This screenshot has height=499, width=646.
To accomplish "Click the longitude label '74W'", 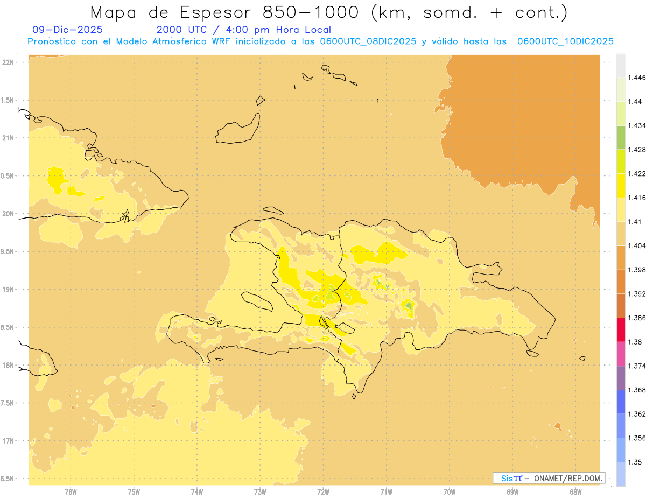I will tap(197, 491).
